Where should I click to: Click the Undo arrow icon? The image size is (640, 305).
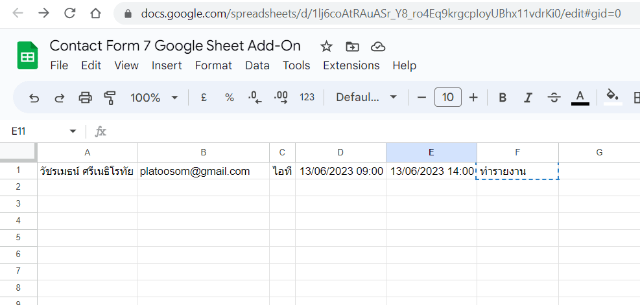click(34, 98)
